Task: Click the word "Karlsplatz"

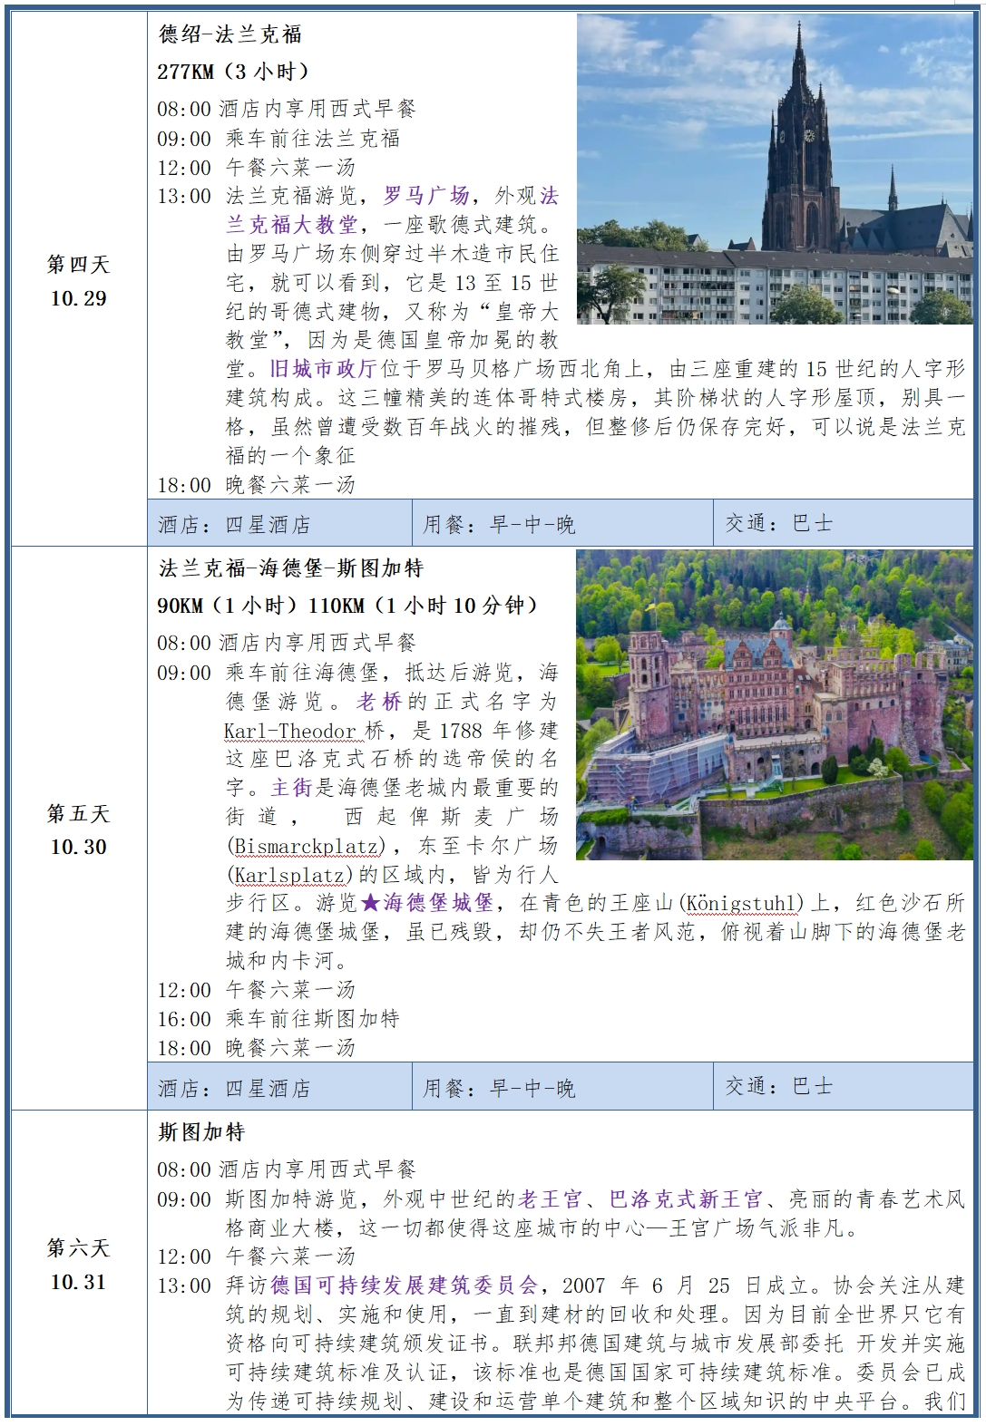Action: (290, 875)
